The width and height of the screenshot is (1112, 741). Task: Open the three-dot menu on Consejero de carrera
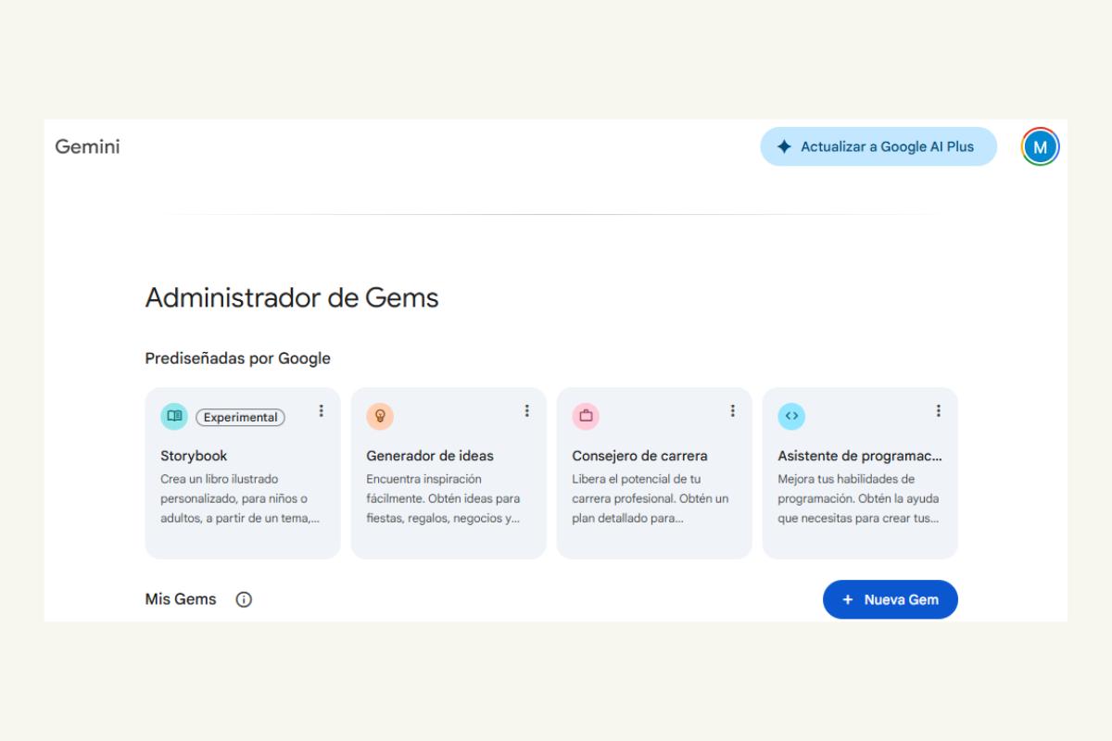[733, 411]
